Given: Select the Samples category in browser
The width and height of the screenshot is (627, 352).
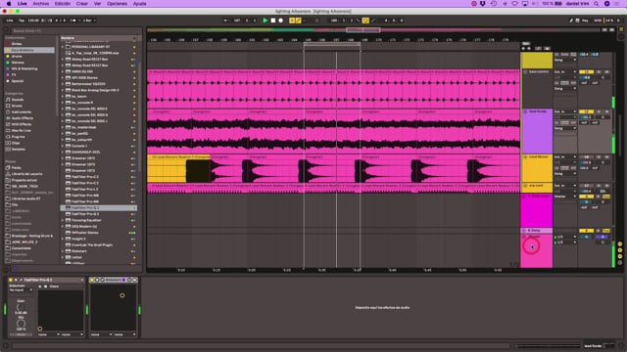Looking at the screenshot, I should point(18,150).
